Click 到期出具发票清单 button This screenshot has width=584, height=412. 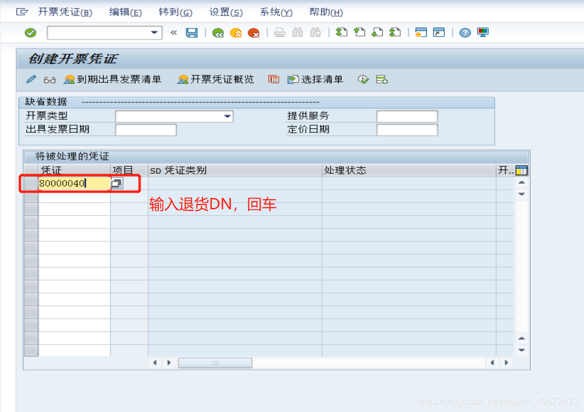113,79
